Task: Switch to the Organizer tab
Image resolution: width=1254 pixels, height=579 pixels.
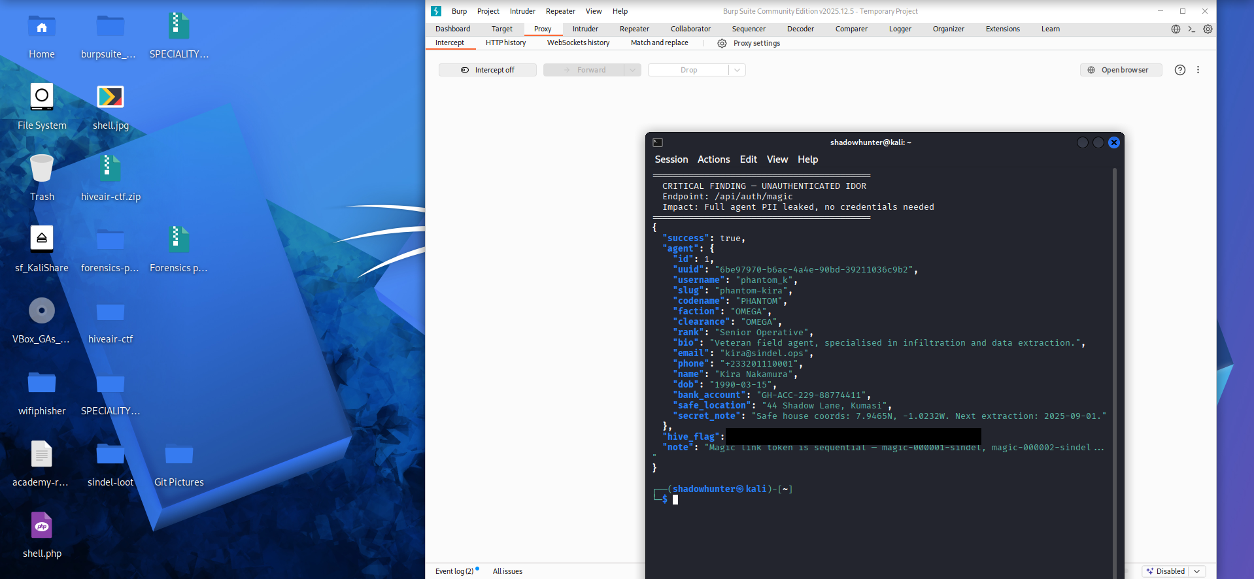Action: 948,29
